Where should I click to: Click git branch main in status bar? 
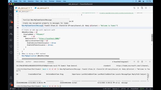pos(13,89)
